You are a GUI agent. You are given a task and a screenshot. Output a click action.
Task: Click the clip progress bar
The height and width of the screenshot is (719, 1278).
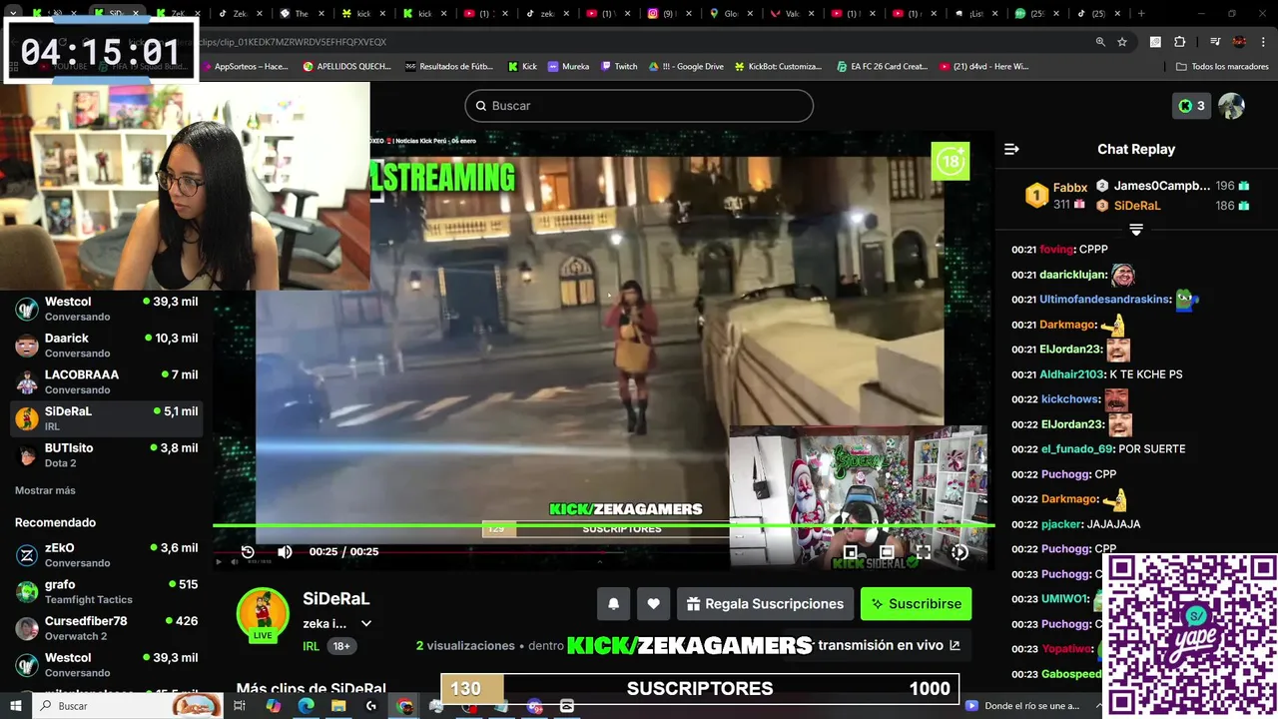click(603, 525)
